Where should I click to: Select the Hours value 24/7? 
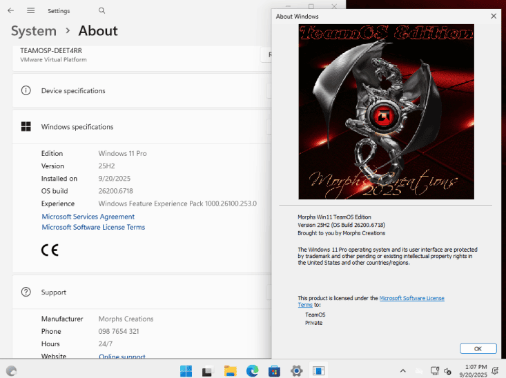pos(105,344)
